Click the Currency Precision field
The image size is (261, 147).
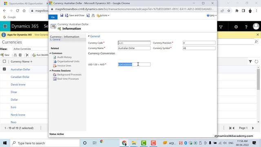[199, 43]
